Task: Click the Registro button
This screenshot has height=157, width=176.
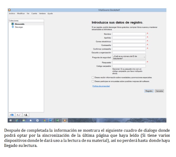Action: click(149, 91)
